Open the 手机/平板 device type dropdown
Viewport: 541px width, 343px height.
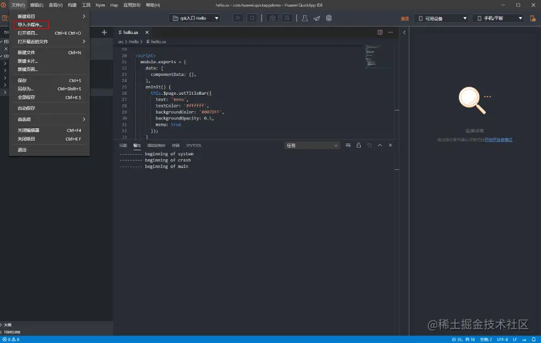click(499, 18)
